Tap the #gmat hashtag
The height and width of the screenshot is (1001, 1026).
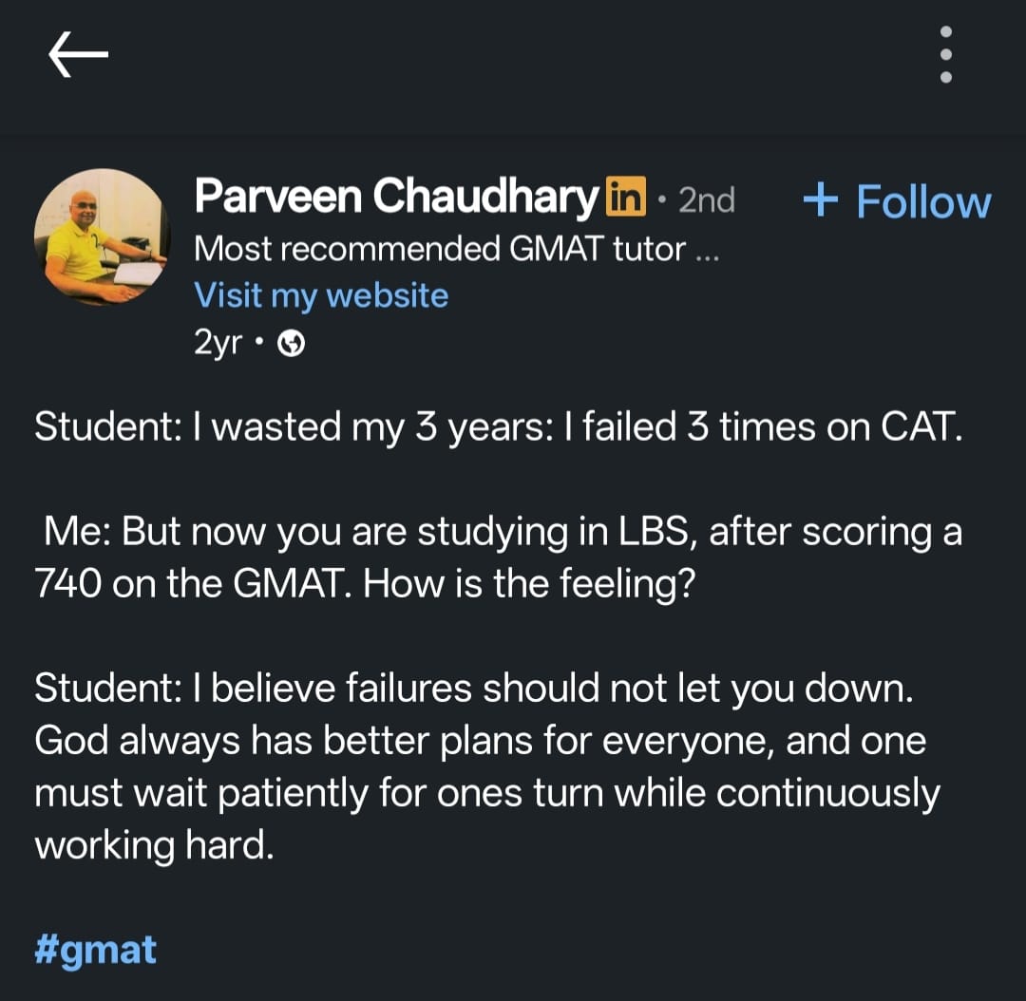[94, 948]
